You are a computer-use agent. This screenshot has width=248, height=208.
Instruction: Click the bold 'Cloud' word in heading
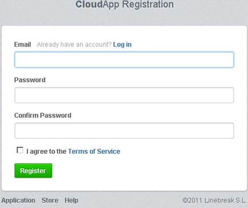[89, 4]
